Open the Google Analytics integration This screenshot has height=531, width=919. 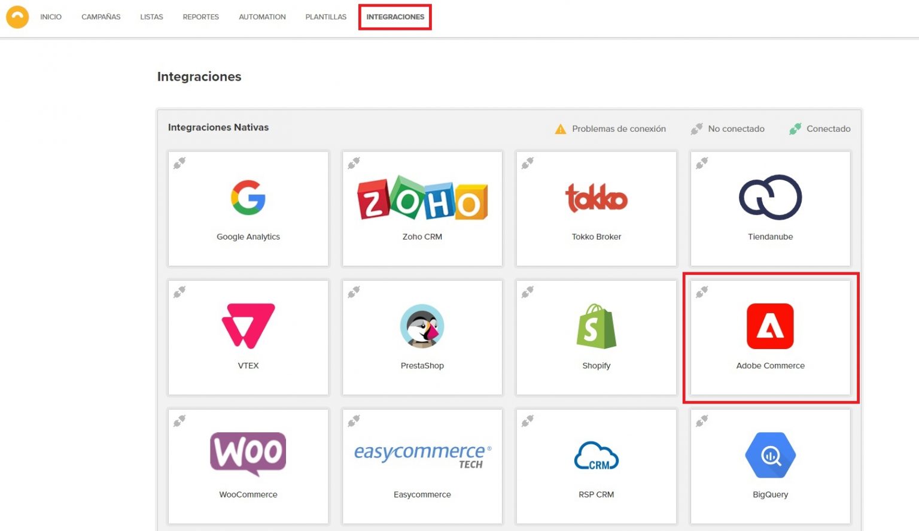pyautogui.click(x=248, y=208)
